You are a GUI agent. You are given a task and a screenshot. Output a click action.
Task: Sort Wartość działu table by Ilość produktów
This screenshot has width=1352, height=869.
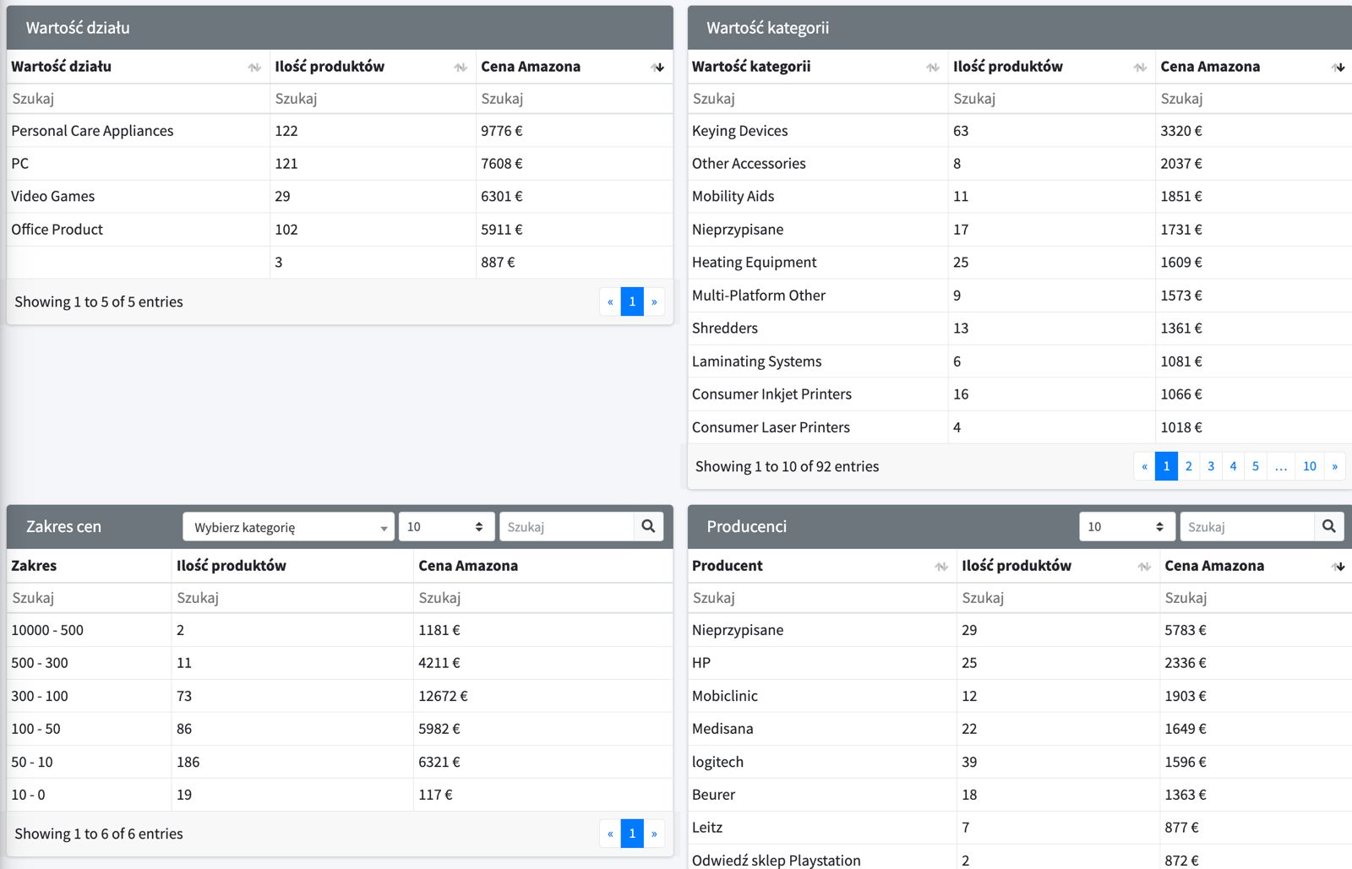pyautogui.click(x=373, y=67)
